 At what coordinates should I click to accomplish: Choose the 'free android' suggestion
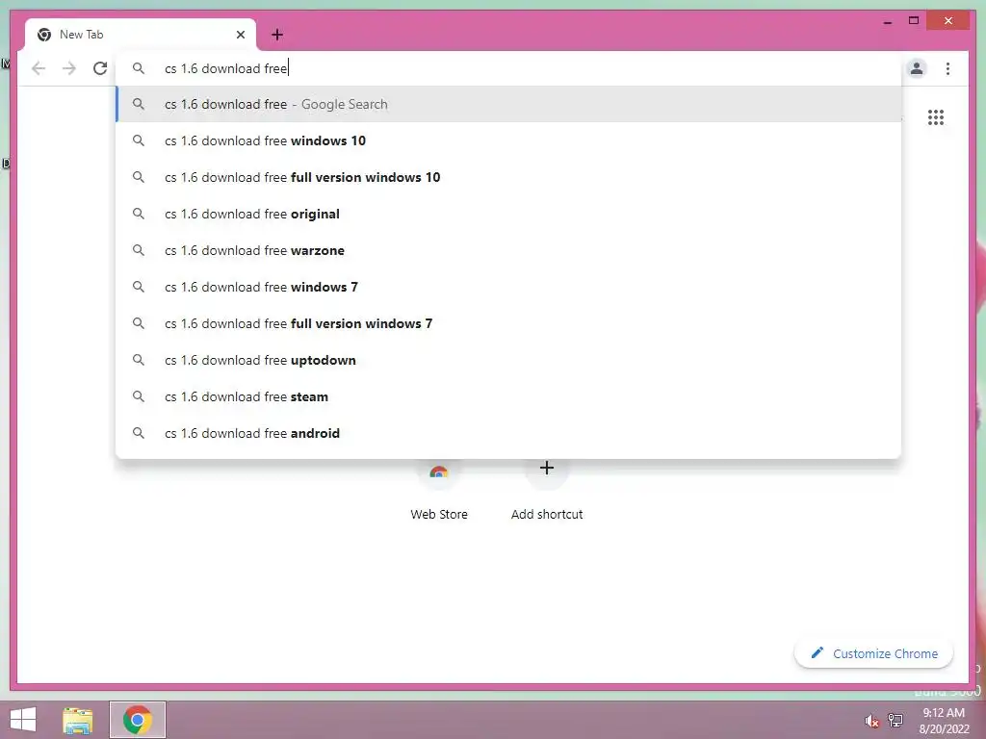[x=508, y=432]
